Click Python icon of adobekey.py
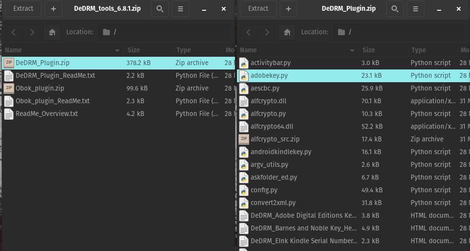Viewport: 470px width, 251px height. point(244,76)
